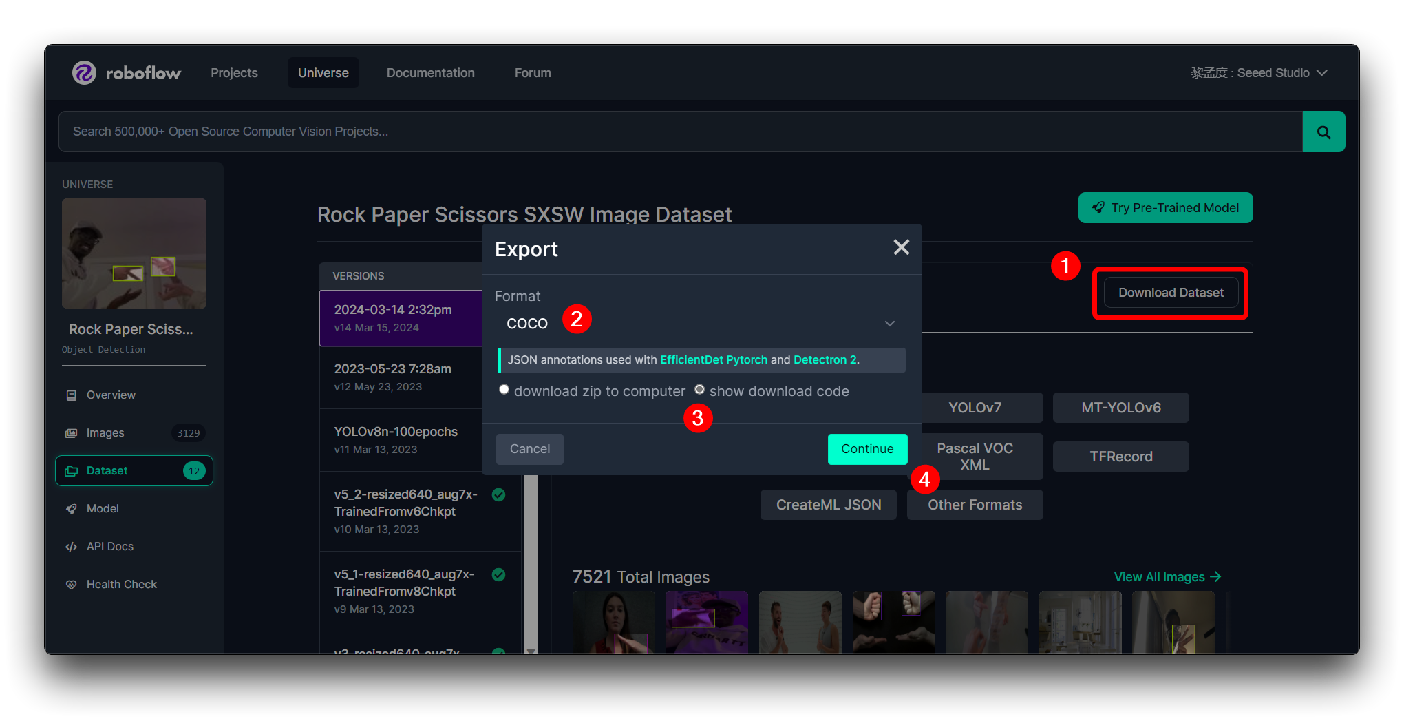The height and width of the screenshot is (721, 1404).
Task: Select version v5_1-resized640_aug7x-TrainedFromv8Chkpt
Action: click(420, 592)
